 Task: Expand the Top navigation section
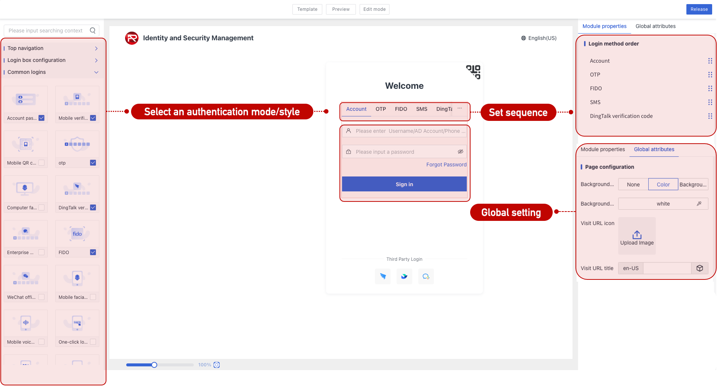click(x=96, y=49)
